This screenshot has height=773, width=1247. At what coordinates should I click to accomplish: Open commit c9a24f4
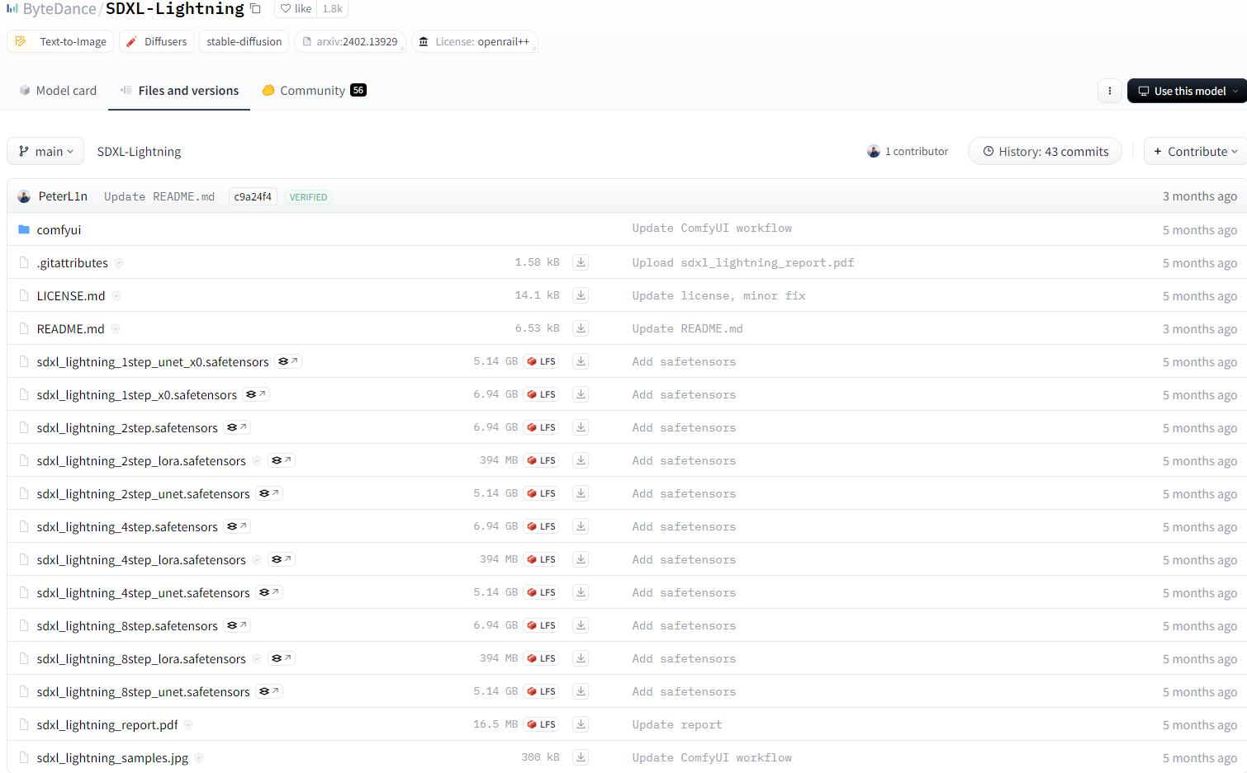(x=253, y=196)
